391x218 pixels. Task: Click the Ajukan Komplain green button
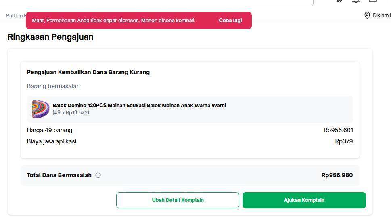(x=304, y=200)
